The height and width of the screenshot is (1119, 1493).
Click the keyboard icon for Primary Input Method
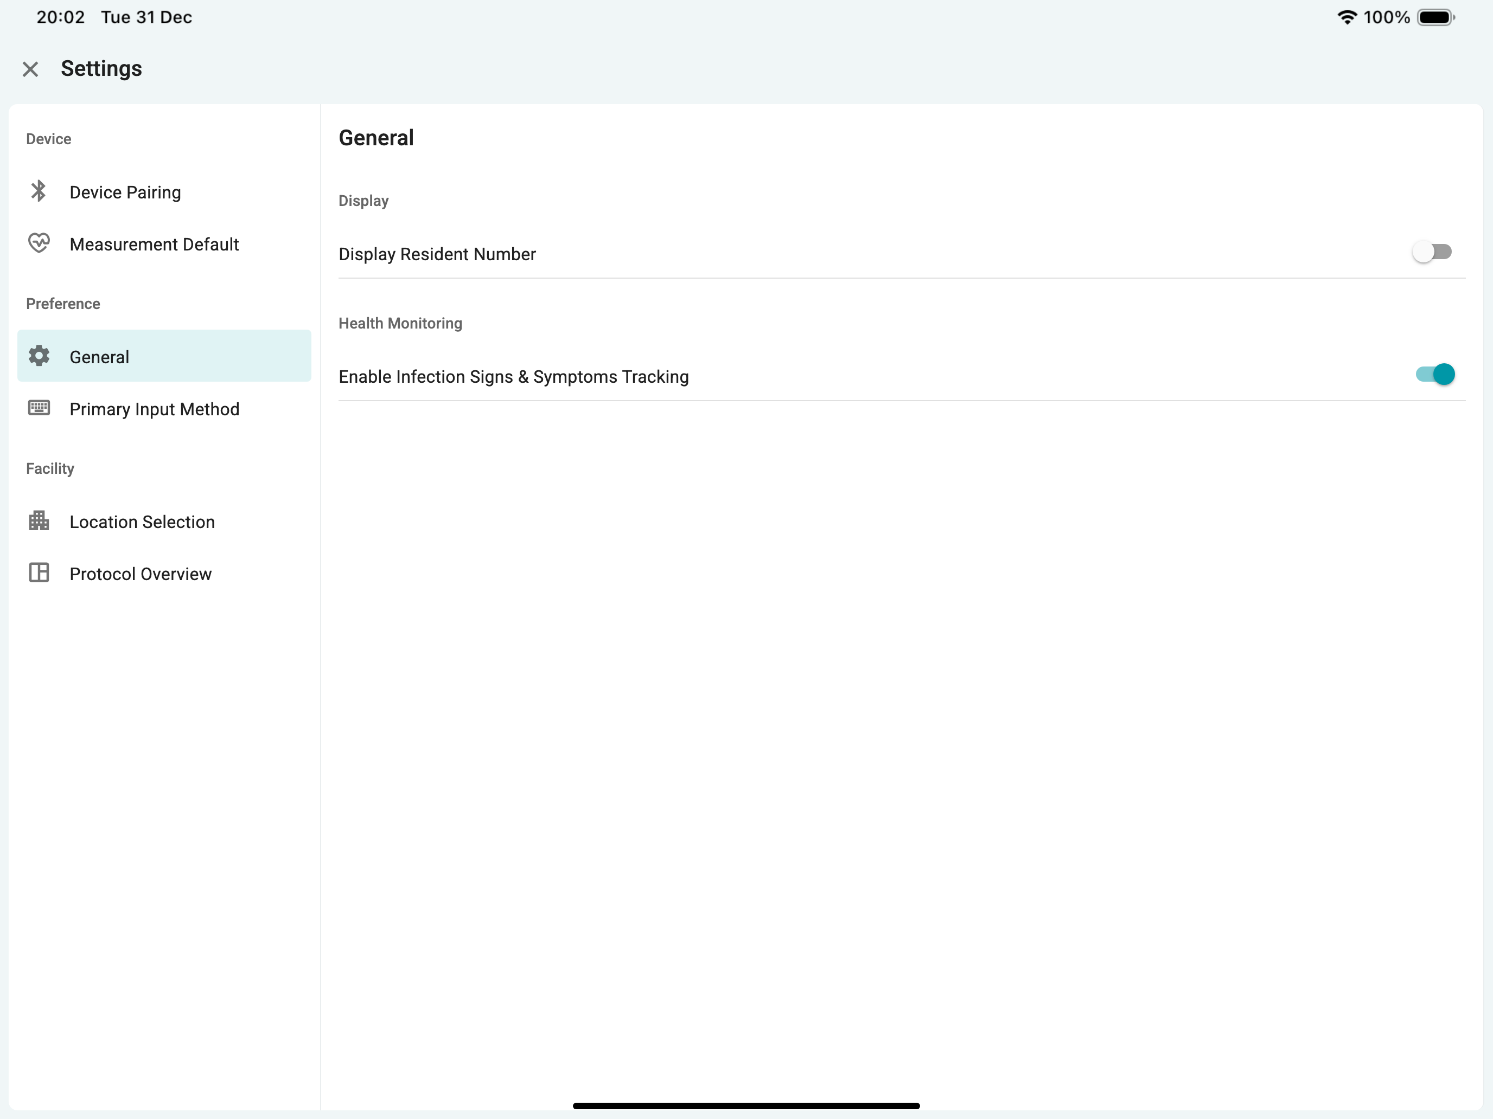point(39,408)
